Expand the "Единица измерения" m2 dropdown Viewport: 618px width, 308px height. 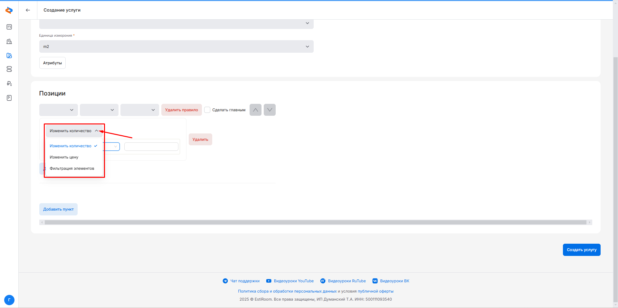[176, 47]
